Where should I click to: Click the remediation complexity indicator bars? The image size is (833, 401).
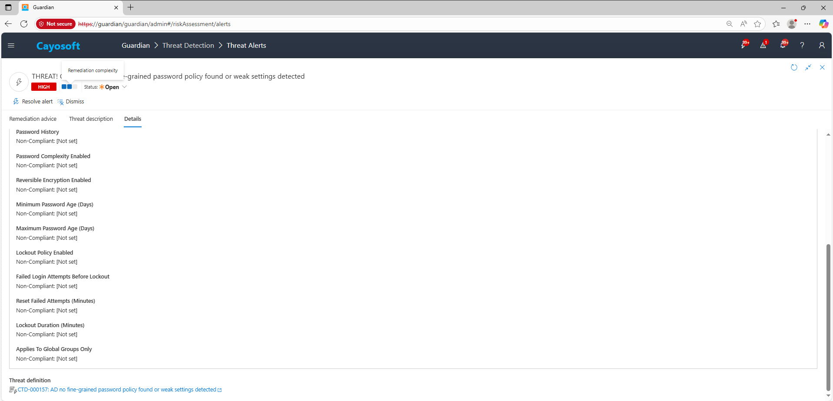coord(69,87)
